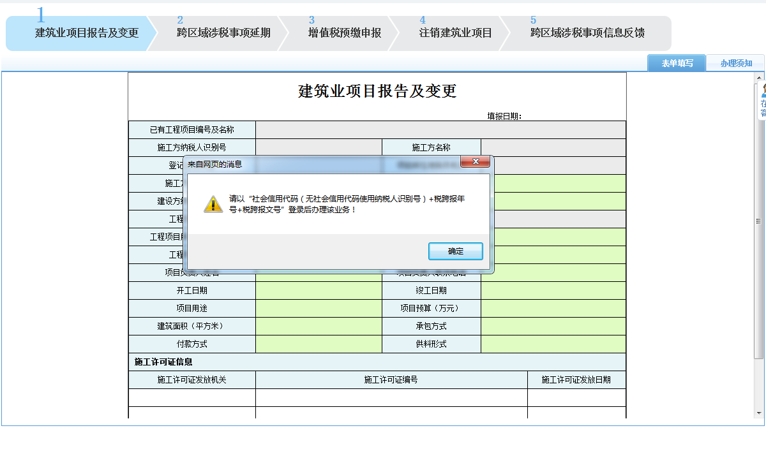Select step 4 注销建筑业项目
766x449 pixels.
[x=455, y=33]
